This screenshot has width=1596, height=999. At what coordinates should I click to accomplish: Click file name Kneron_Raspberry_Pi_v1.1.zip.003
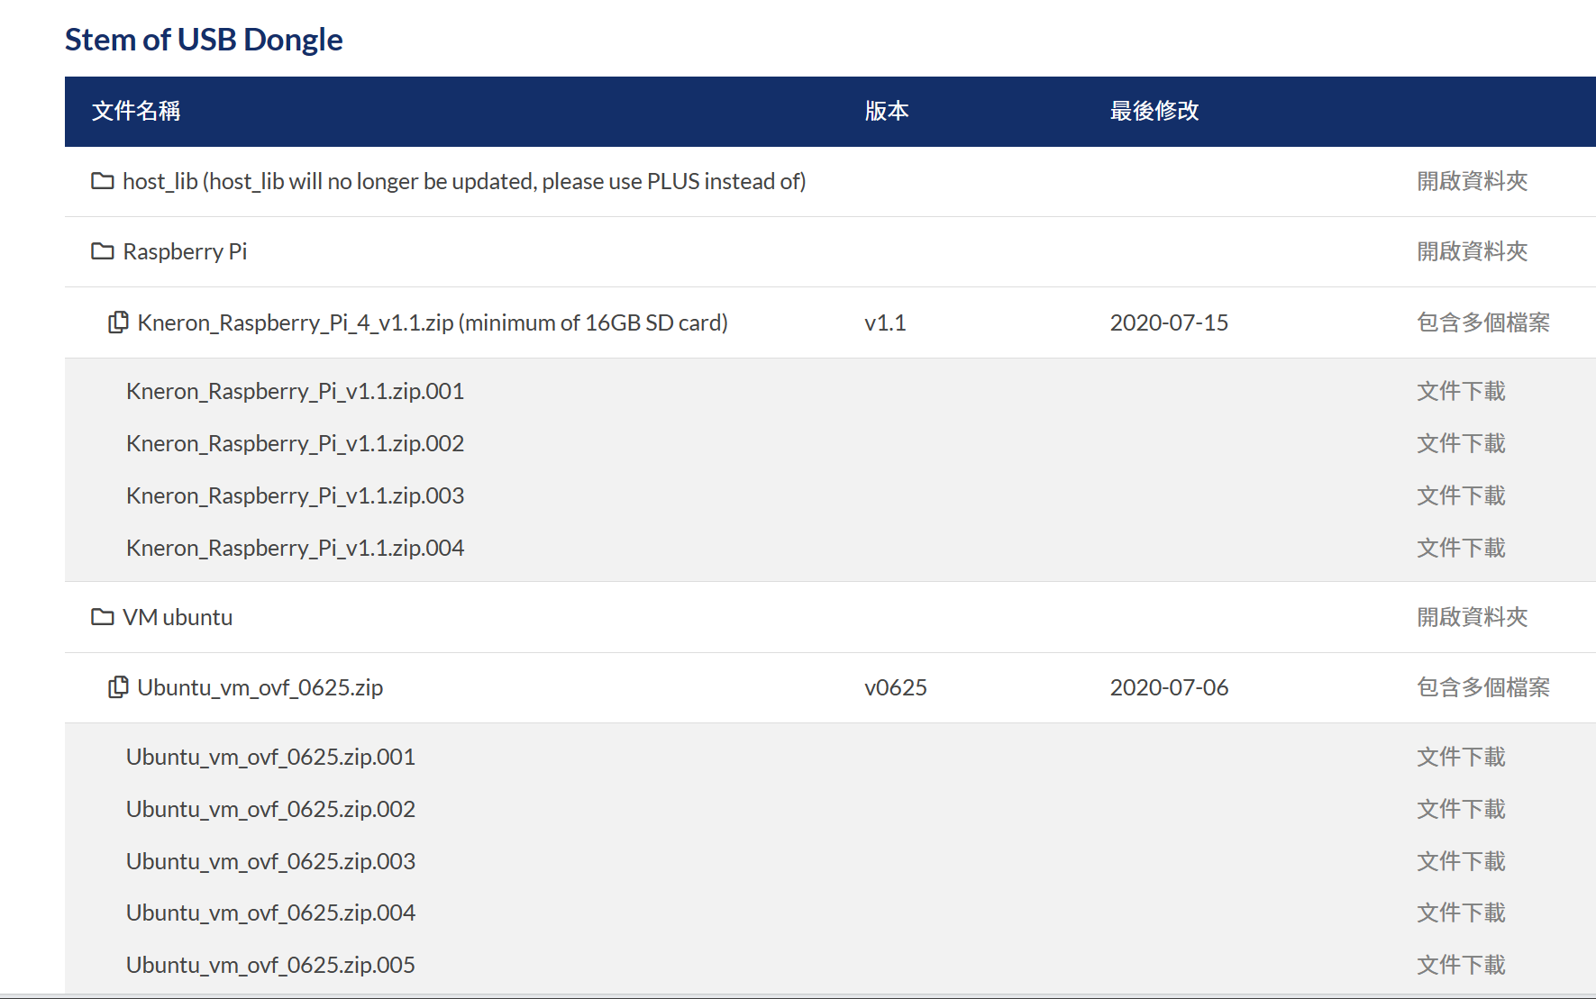tap(296, 495)
